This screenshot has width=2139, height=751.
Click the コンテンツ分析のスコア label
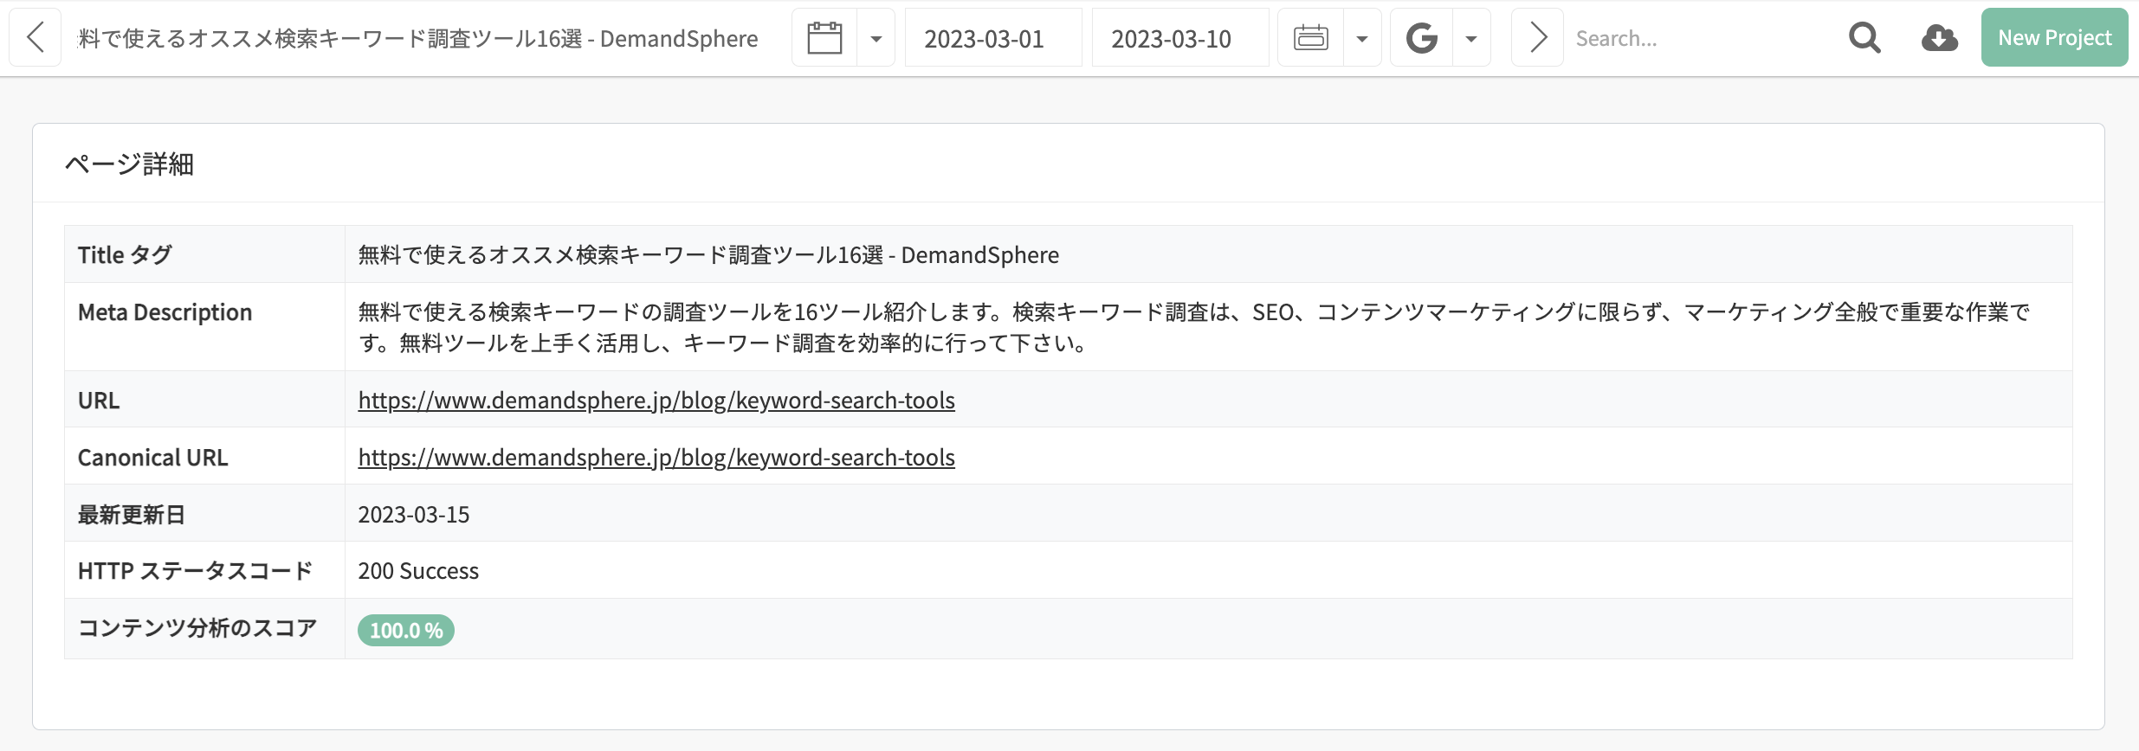[x=198, y=628]
